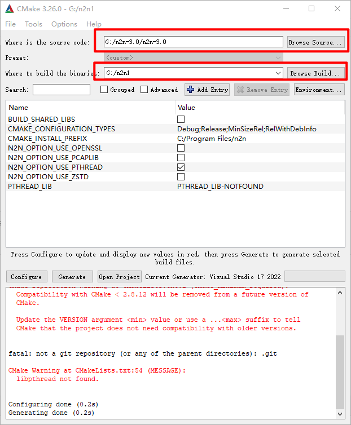Tick the Grouped checkbox

point(104,90)
